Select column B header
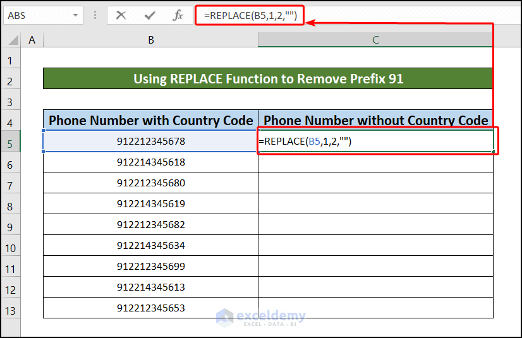522x338 pixels. (x=151, y=40)
